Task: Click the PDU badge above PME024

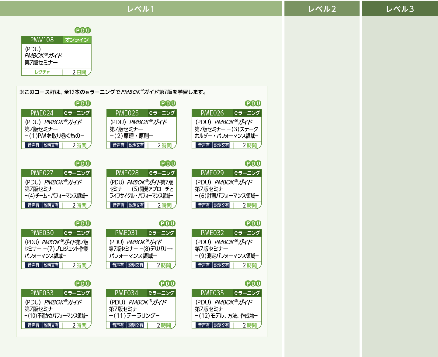Action: click(83, 104)
